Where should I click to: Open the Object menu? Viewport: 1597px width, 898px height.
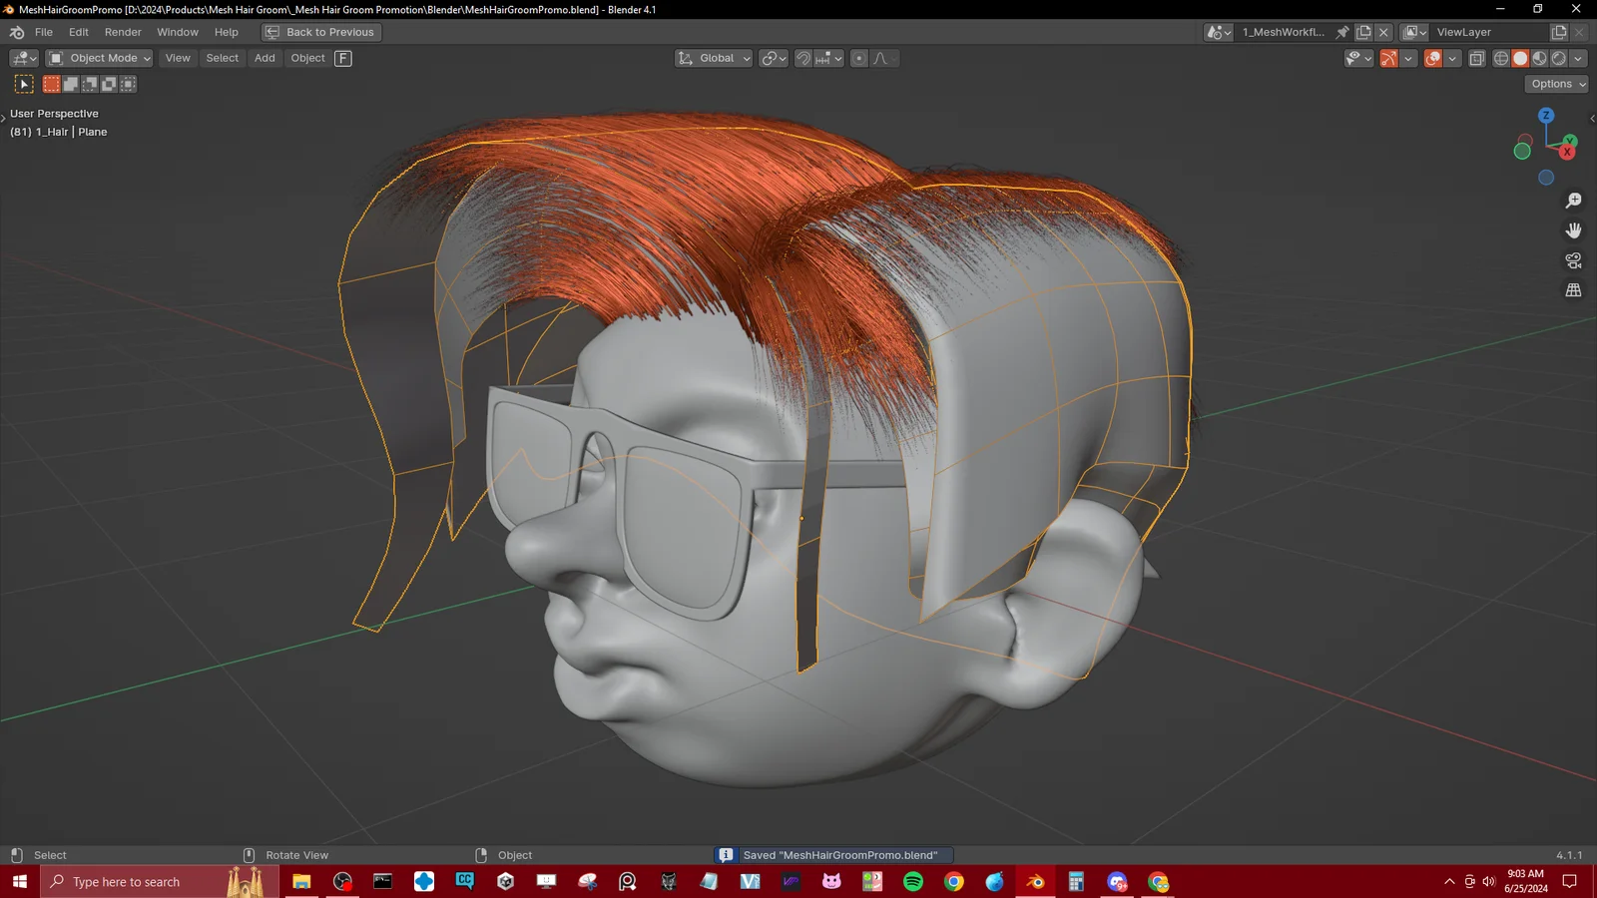307,58
